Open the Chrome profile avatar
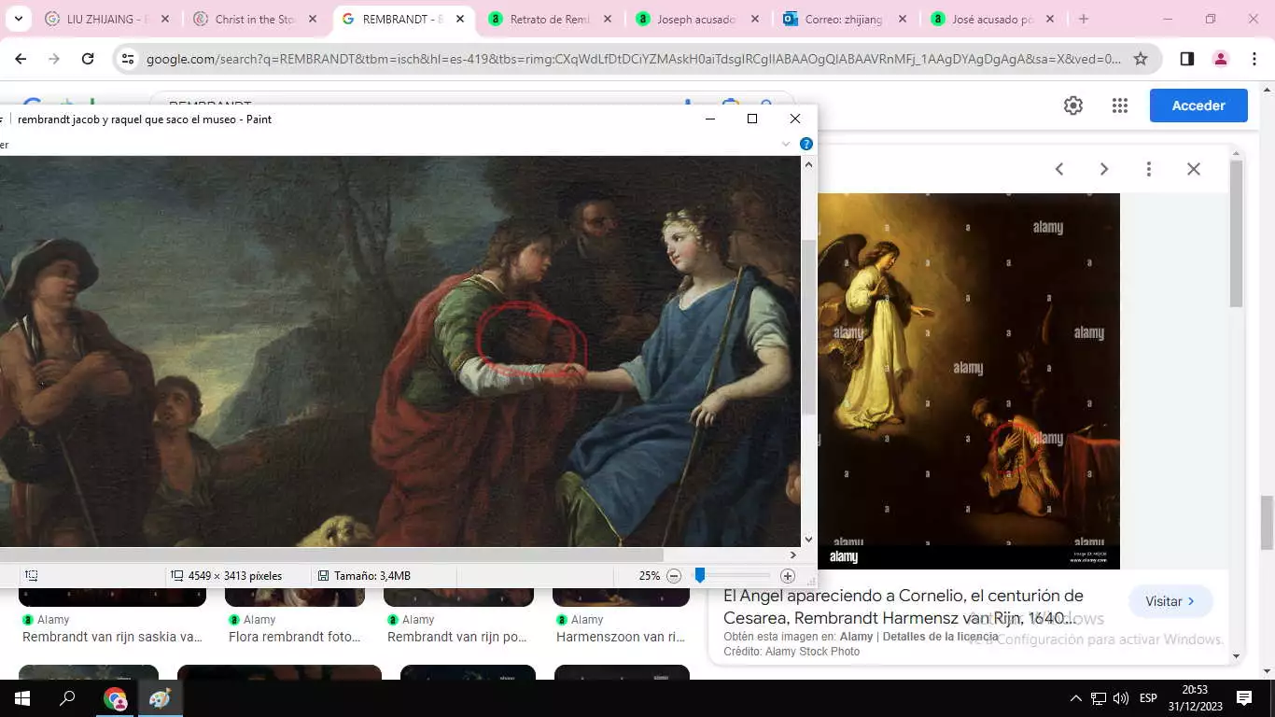This screenshot has width=1275, height=717. click(x=1220, y=59)
